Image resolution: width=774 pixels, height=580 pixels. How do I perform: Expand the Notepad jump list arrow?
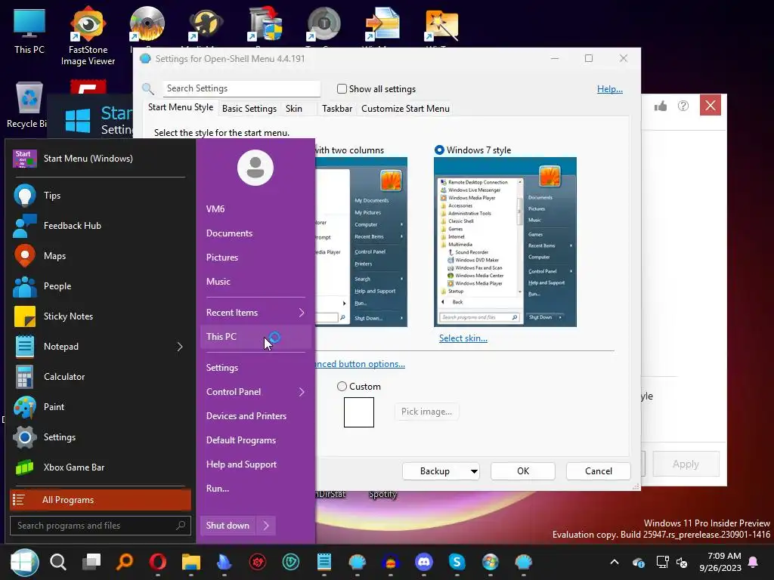(180, 347)
